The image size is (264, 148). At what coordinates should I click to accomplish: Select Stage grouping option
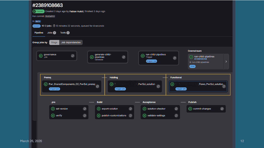click(x=54, y=42)
